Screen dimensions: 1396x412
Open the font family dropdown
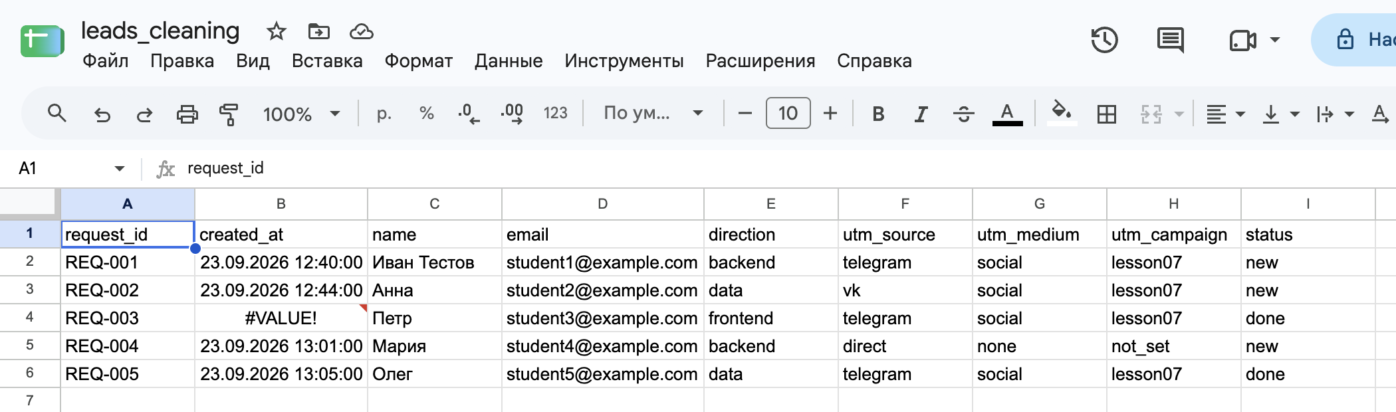coord(653,113)
